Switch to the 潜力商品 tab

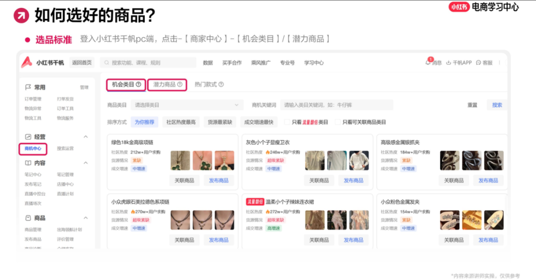tap(167, 85)
